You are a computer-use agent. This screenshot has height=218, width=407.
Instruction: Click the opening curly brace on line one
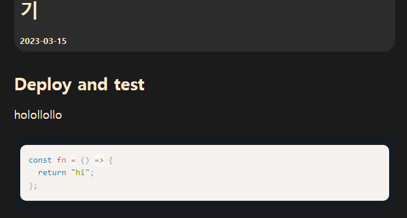pyautogui.click(x=111, y=160)
